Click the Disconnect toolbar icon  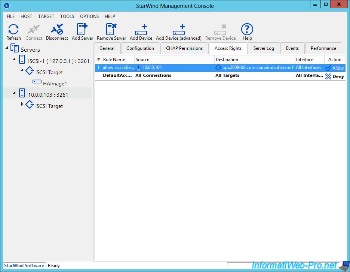[57, 29]
